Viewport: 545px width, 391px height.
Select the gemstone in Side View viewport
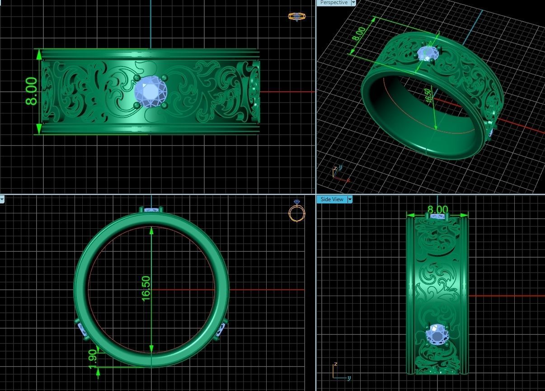click(x=437, y=335)
